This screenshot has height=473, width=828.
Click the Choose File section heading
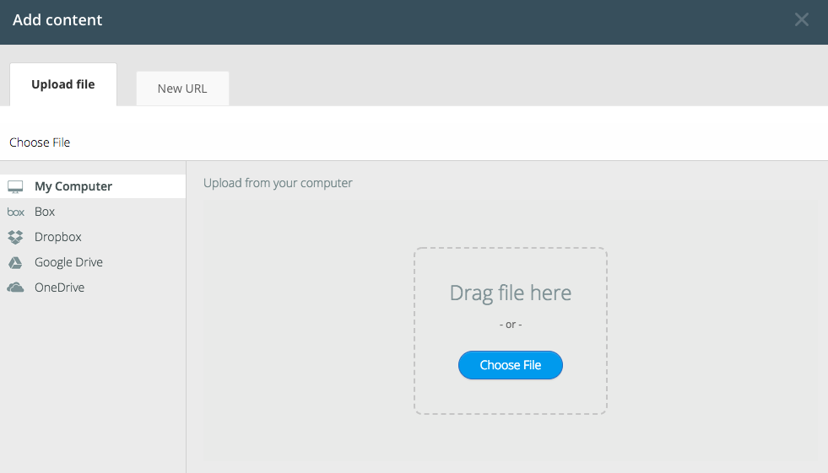[x=40, y=142]
